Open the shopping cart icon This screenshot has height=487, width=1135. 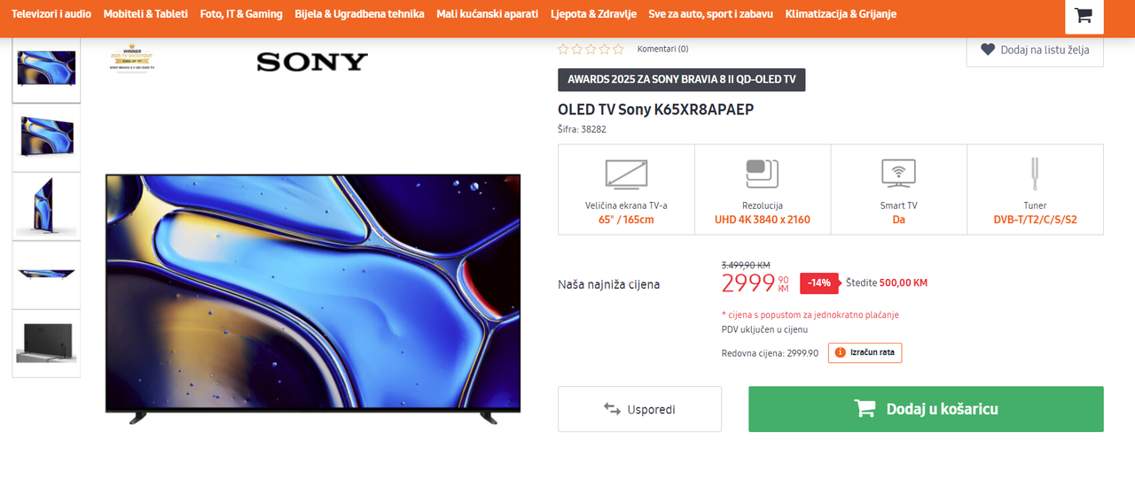coord(1083,15)
